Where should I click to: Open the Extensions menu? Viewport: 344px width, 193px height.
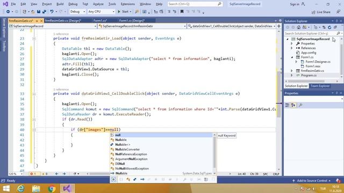(x=128, y=4)
